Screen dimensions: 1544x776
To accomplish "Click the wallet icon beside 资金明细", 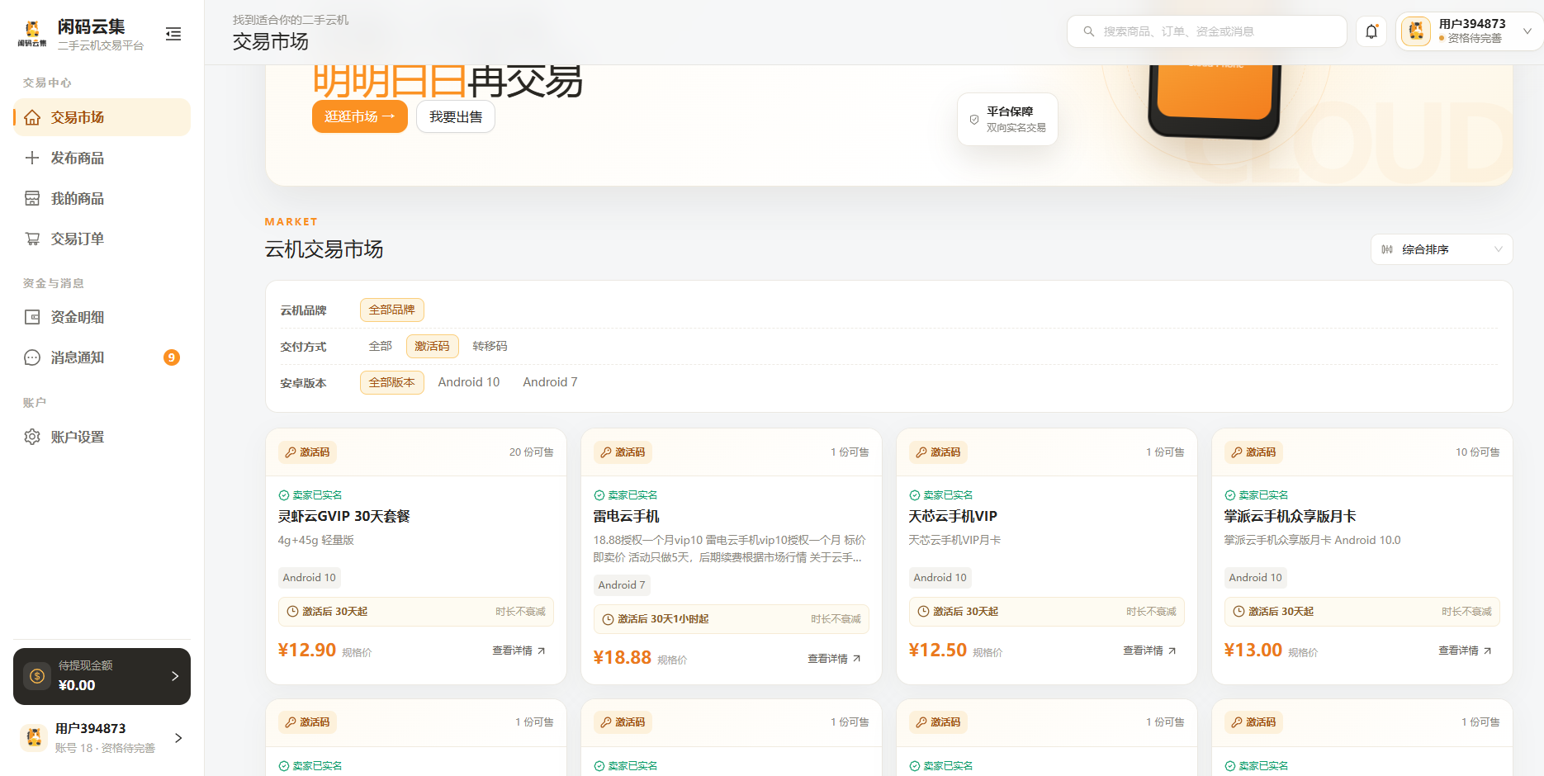I will pyautogui.click(x=32, y=317).
